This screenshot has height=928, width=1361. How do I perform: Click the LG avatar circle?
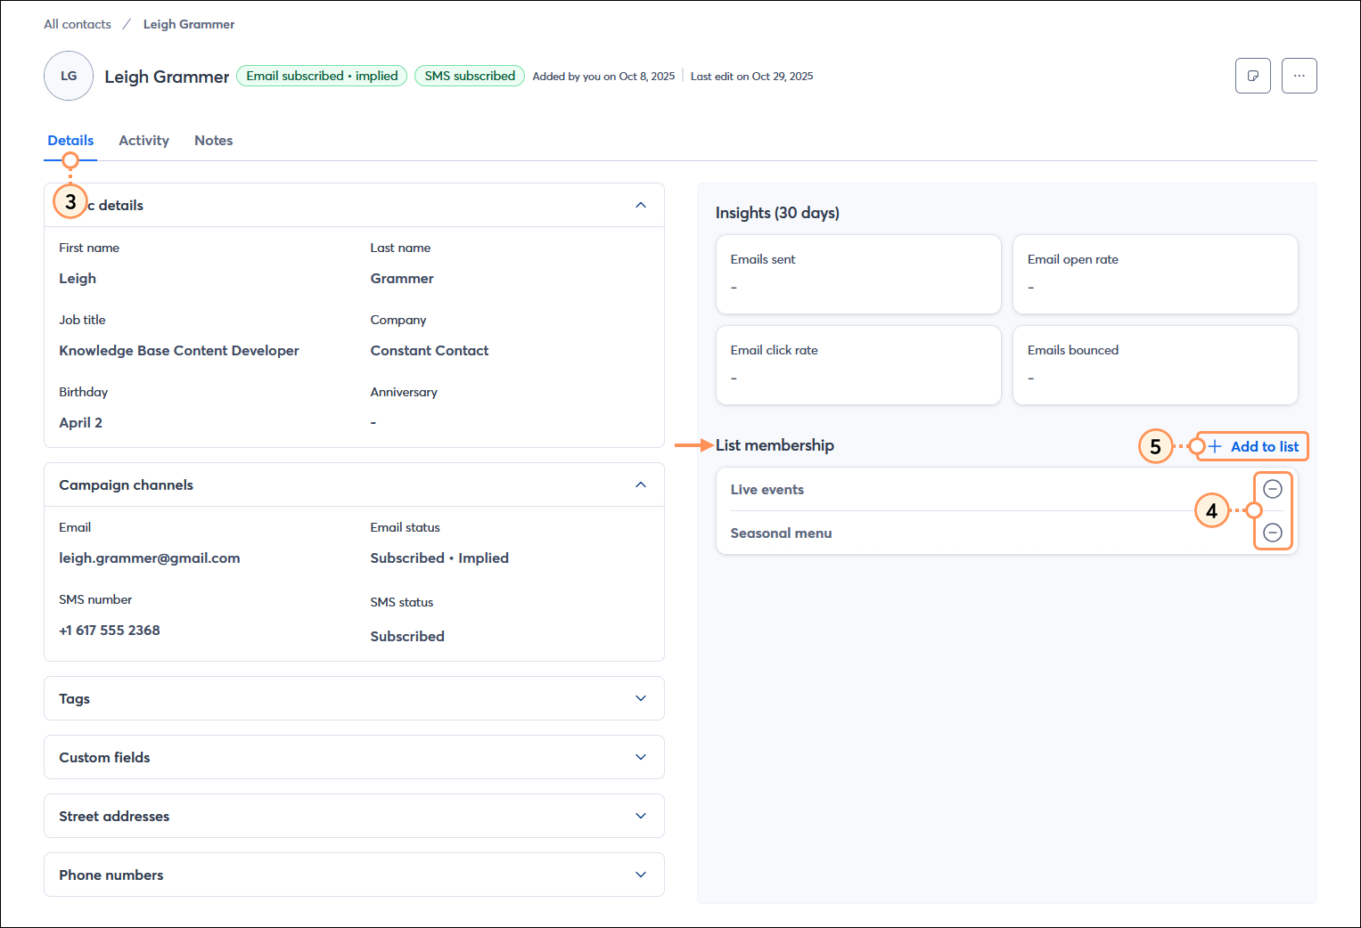click(x=69, y=76)
